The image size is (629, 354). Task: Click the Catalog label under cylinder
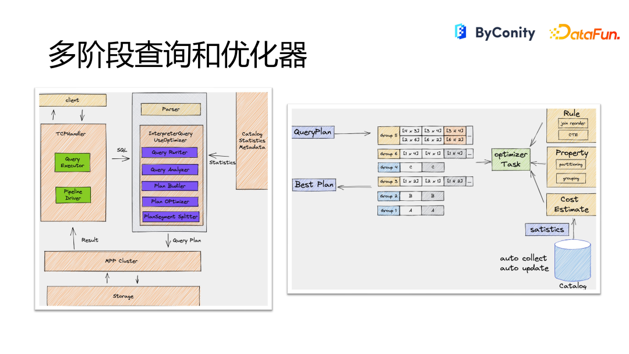[573, 286]
